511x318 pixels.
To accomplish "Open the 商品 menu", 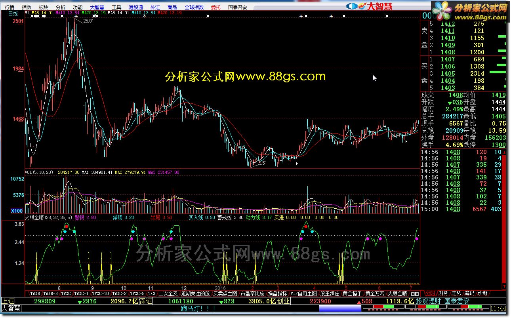I will click(x=172, y=7).
